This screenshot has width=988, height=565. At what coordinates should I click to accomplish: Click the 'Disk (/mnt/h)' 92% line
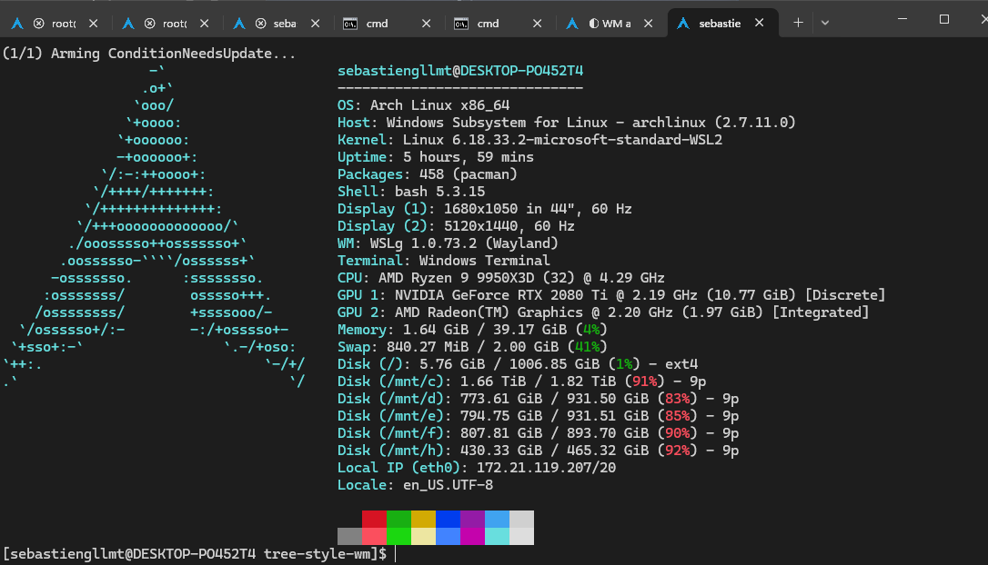coord(538,450)
